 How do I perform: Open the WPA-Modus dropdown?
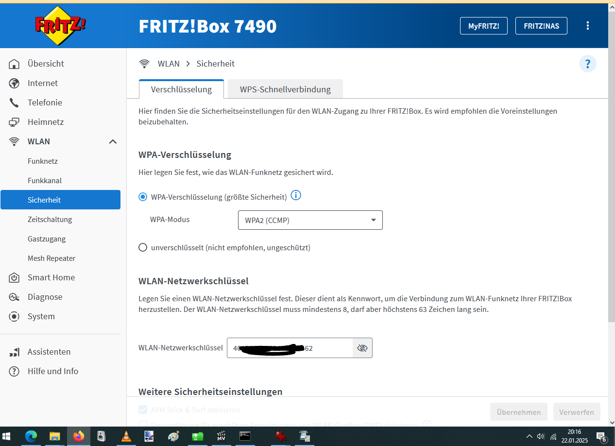[x=310, y=220]
